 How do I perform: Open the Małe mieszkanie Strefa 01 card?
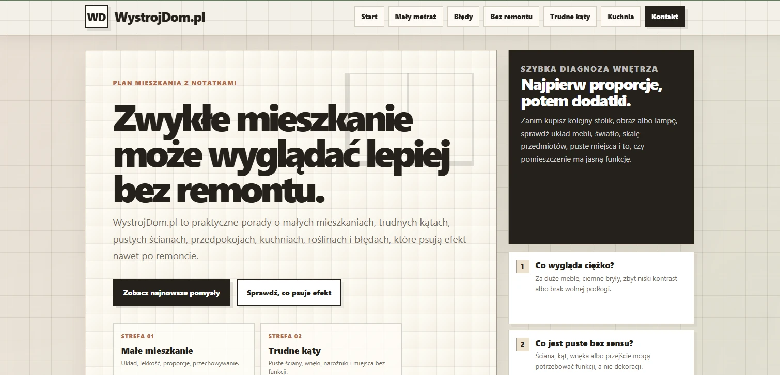(184, 349)
